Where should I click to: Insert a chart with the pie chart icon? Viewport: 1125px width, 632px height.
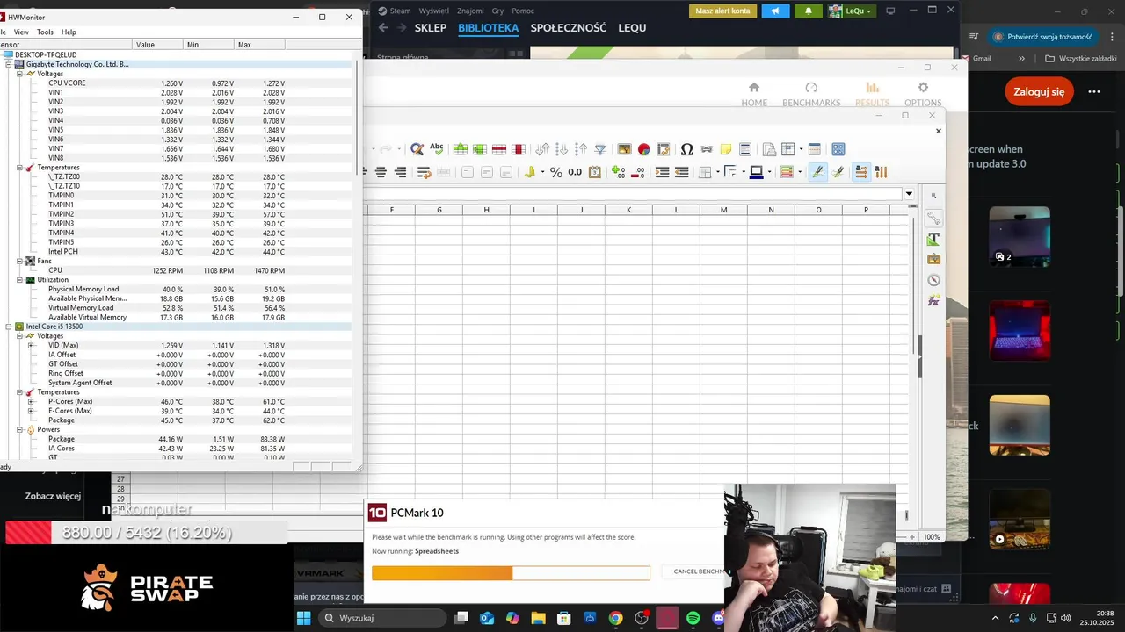(643, 149)
